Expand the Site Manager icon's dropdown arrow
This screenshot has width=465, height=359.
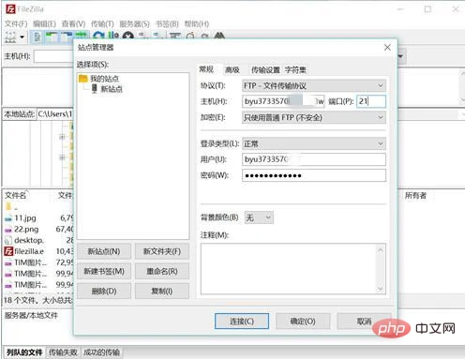coord(22,37)
